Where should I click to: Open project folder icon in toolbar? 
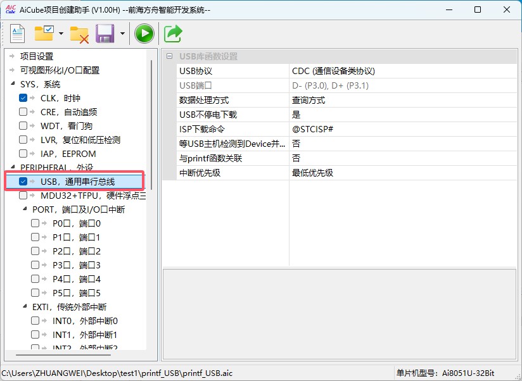(44, 34)
